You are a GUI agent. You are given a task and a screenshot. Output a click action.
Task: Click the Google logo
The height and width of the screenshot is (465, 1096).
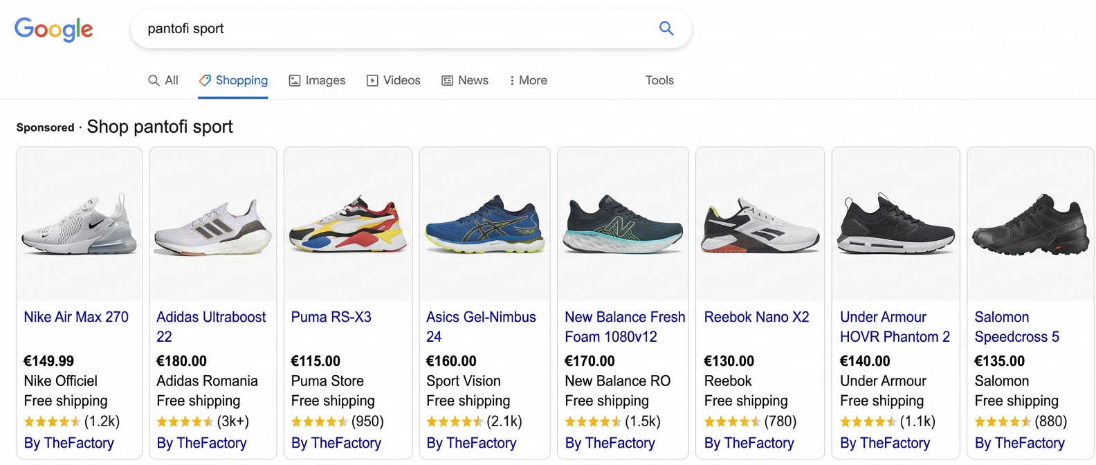pos(53,29)
